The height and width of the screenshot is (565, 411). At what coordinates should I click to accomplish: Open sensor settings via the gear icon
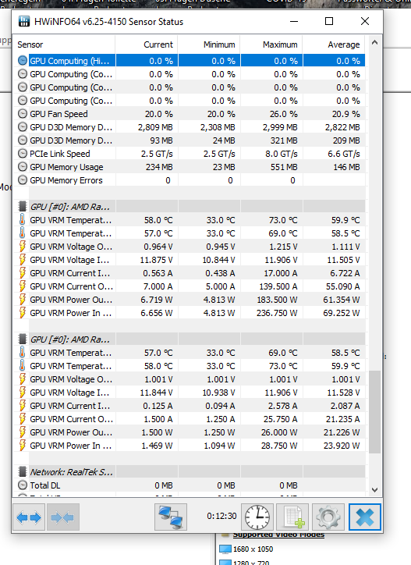coord(328,517)
